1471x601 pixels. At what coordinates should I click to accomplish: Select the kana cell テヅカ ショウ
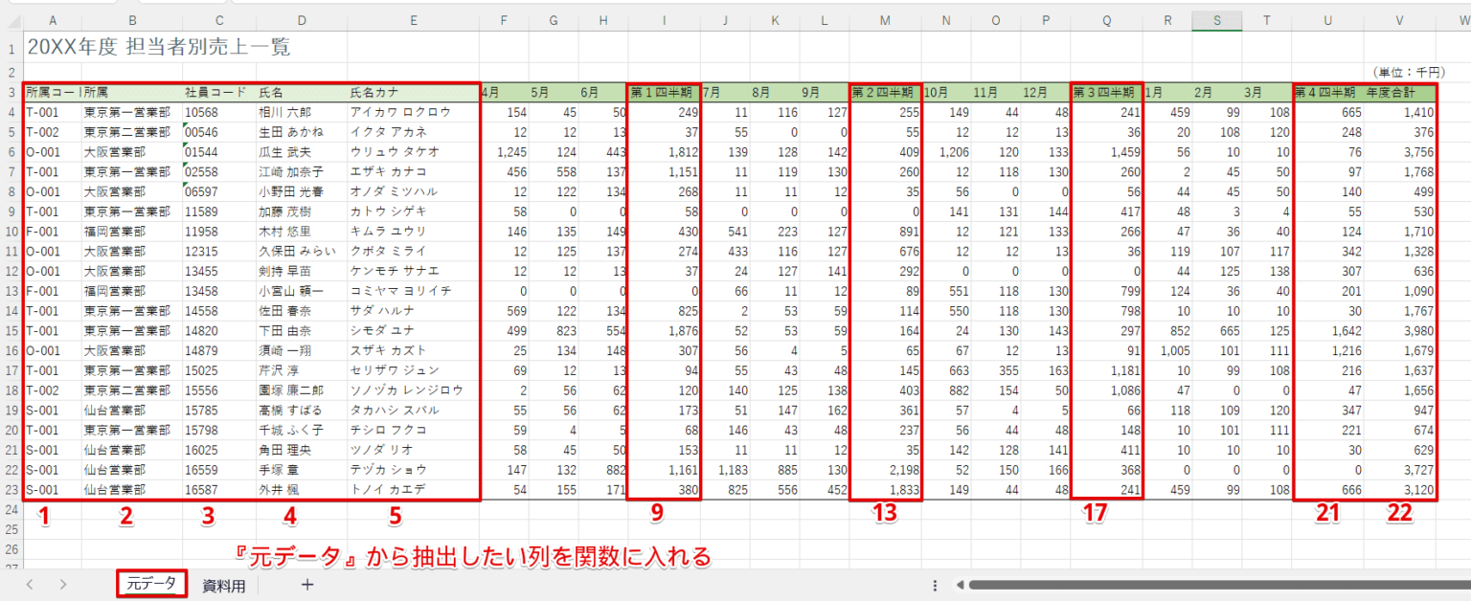(414, 470)
